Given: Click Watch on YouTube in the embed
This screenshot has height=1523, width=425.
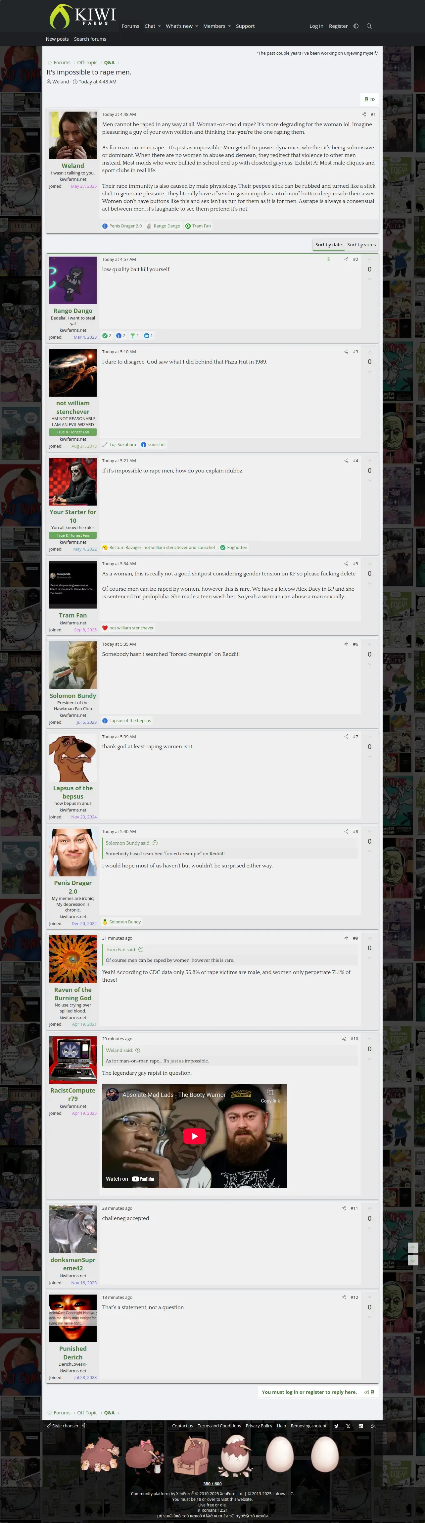Looking at the screenshot, I should (130, 1178).
